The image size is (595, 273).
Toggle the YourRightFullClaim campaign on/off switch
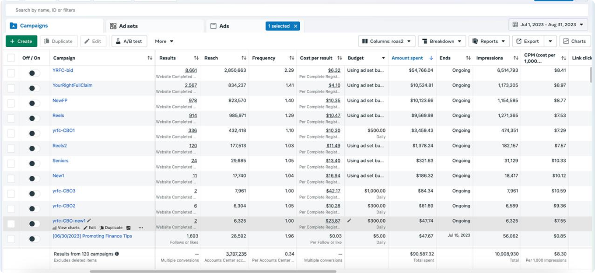point(34,88)
